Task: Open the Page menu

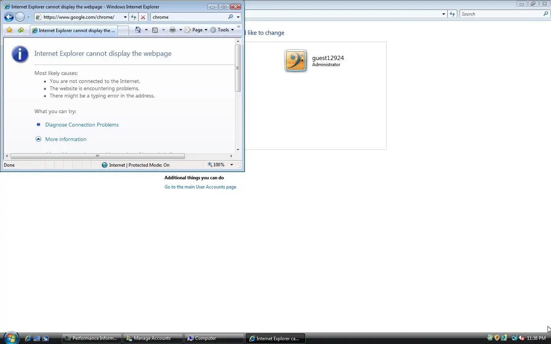Action: 196,30
